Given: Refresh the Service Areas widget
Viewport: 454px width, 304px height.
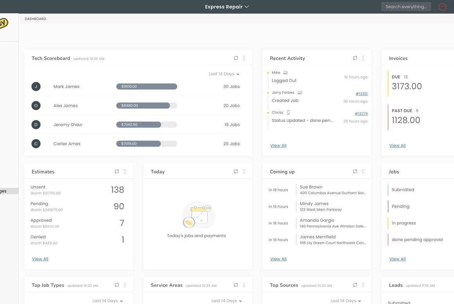Looking at the screenshot, I should click(236, 285).
